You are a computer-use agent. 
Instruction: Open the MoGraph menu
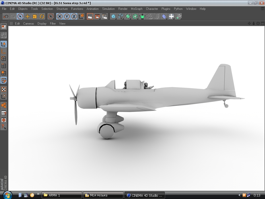[137, 9]
